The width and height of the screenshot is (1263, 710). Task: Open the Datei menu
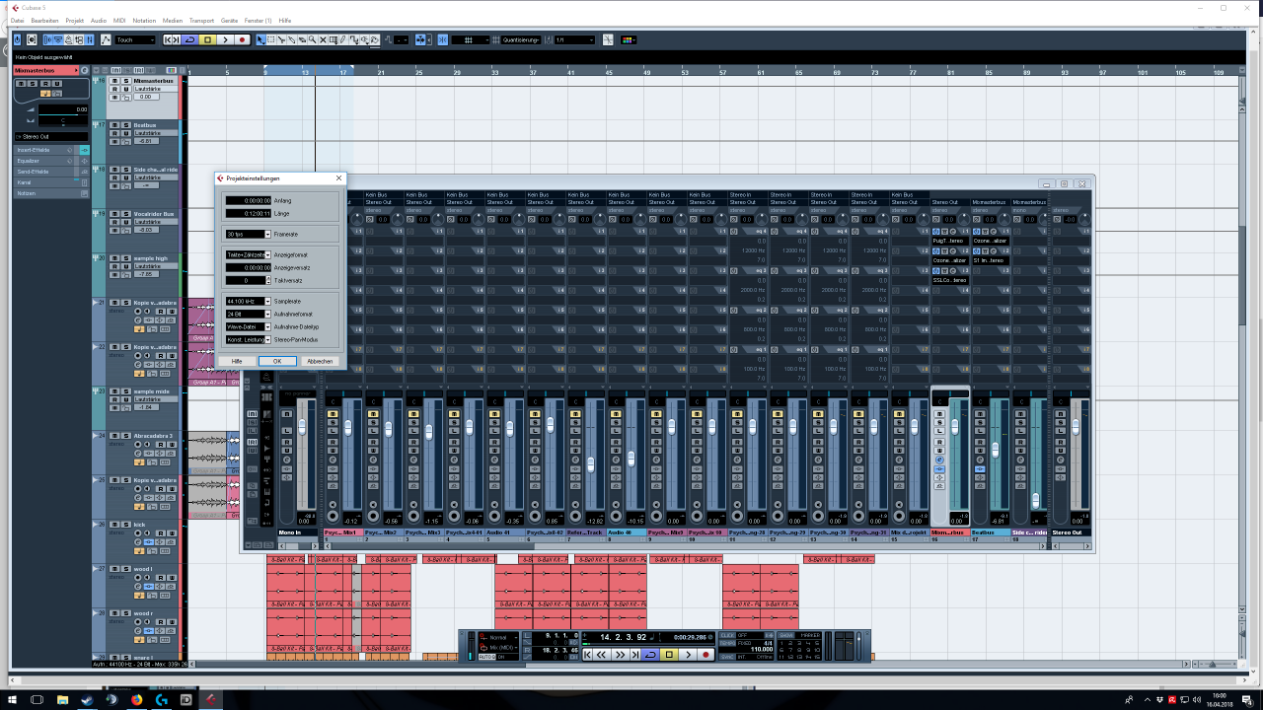pyautogui.click(x=17, y=20)
